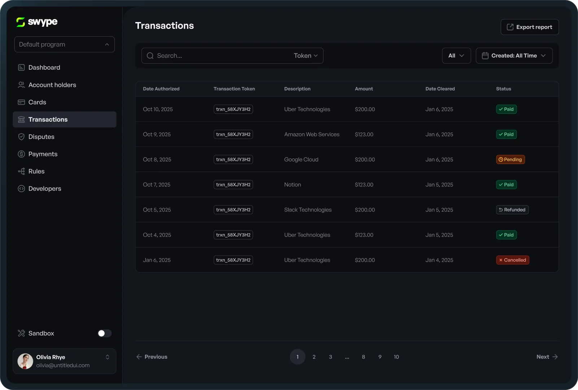This screenshot has width=578, height=390.
Task: Click current page 1 indicator
Action: (x=298, y=357)
